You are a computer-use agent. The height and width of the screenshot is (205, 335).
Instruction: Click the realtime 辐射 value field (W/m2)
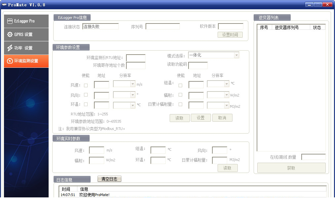coord(97,160)
